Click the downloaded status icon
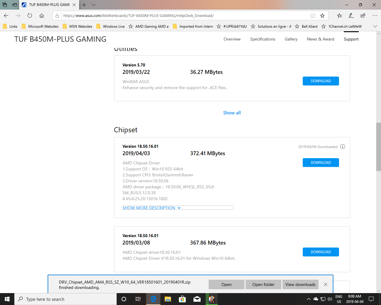 coord(343,147)
